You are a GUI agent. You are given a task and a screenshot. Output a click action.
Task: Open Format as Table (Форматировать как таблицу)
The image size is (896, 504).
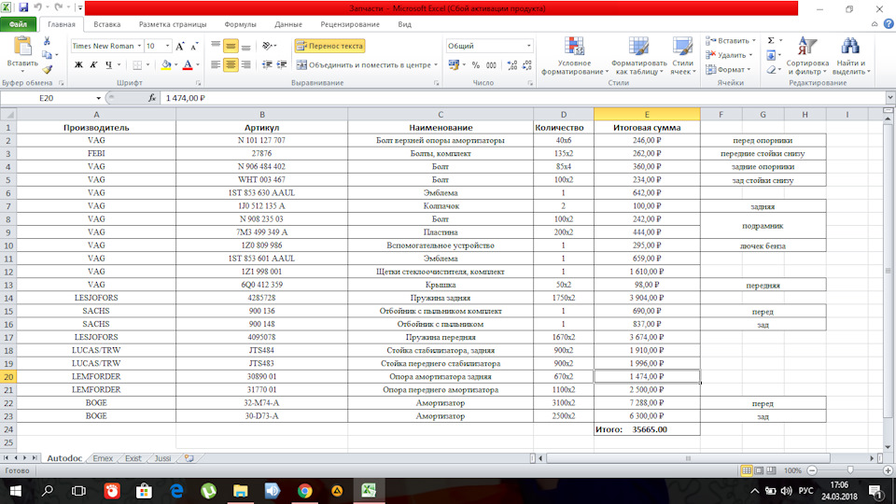tap(638, 55)
